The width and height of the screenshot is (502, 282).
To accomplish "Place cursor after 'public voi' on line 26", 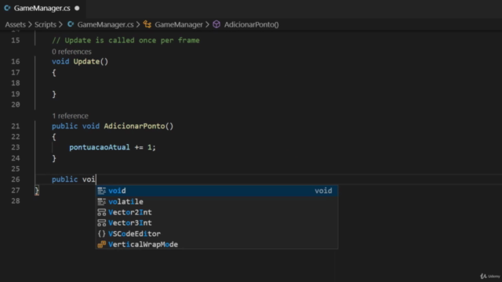I will point(96,179).
